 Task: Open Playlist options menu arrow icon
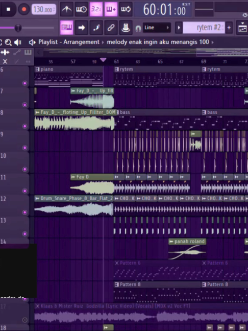click(32, 42)
